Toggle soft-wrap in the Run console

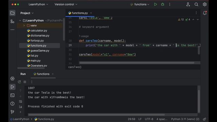point(20,102)
